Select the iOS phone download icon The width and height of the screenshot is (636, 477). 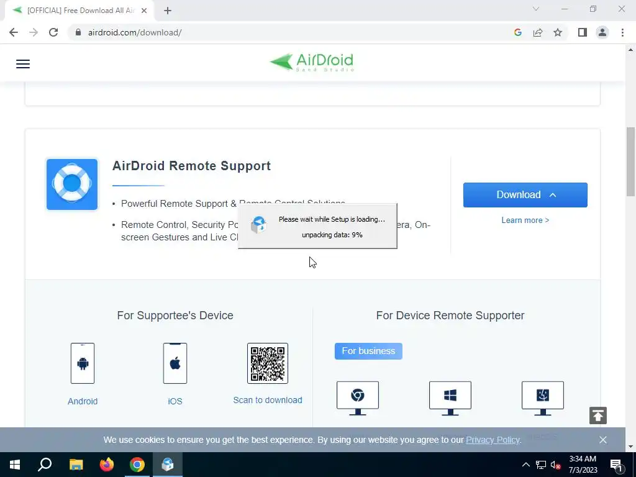pos(175,363)
